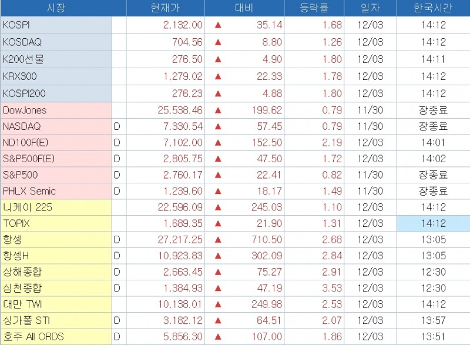Click the red up arrow in the TOPIX row
This screenshot has height=345, width=470.
218,224
